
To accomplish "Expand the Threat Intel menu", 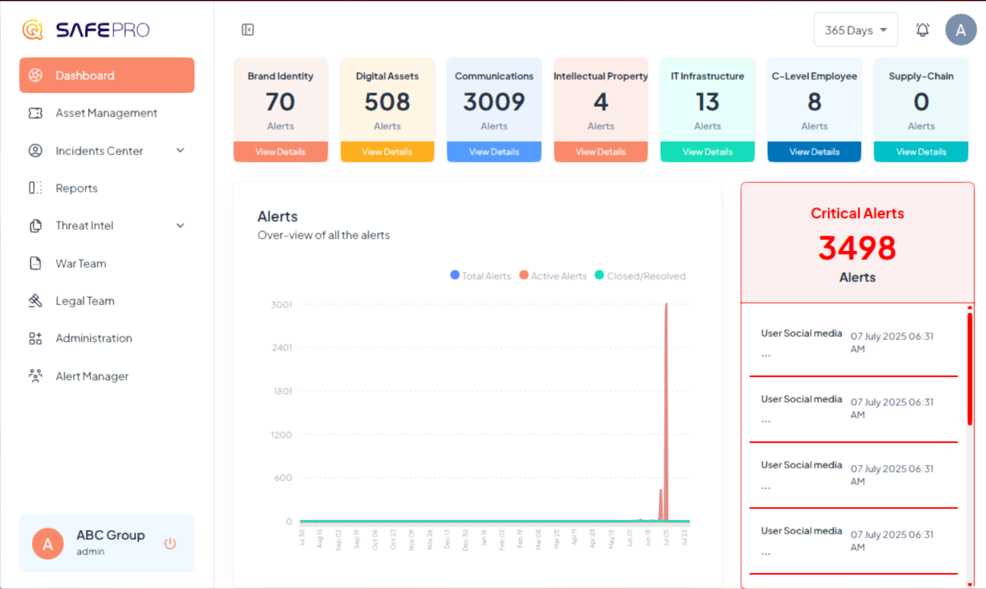I will click(x=180, y=225).
